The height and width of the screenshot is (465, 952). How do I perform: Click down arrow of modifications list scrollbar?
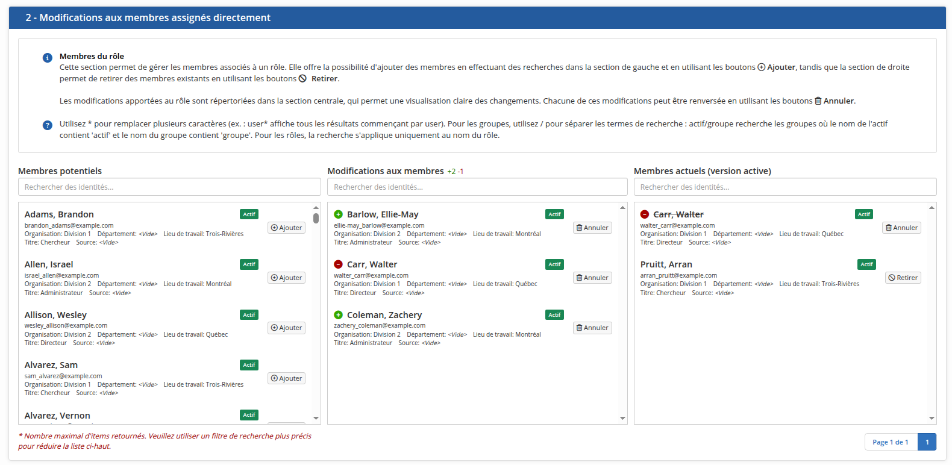pos(622,418)
